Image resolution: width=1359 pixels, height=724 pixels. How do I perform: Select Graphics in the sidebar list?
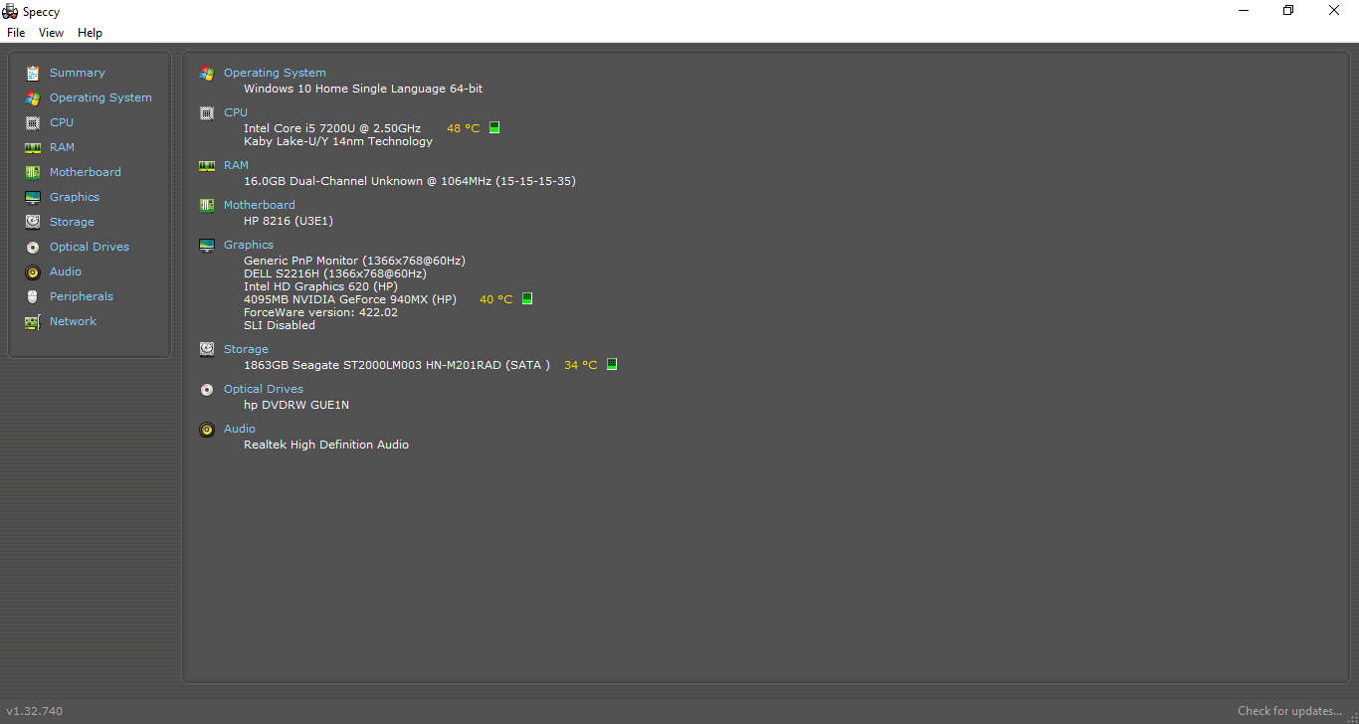pos(75,197)
